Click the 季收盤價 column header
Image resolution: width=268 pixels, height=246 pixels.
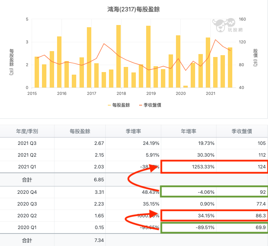click(x=241, y=131)
